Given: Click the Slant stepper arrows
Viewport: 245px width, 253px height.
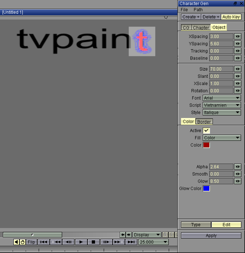Looking at the screenshot, I should click(x=238, y=76).
